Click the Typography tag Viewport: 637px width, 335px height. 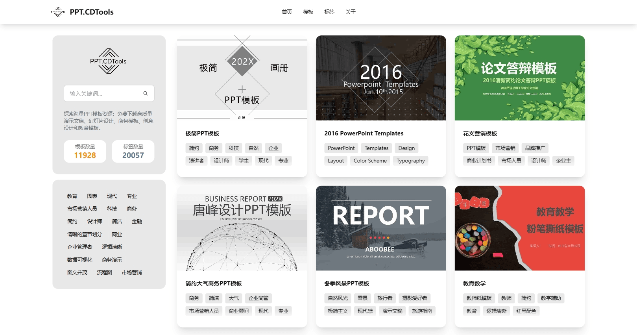(411, 161)
